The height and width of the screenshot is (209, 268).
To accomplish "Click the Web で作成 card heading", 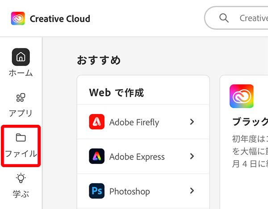I will point(117,93).
